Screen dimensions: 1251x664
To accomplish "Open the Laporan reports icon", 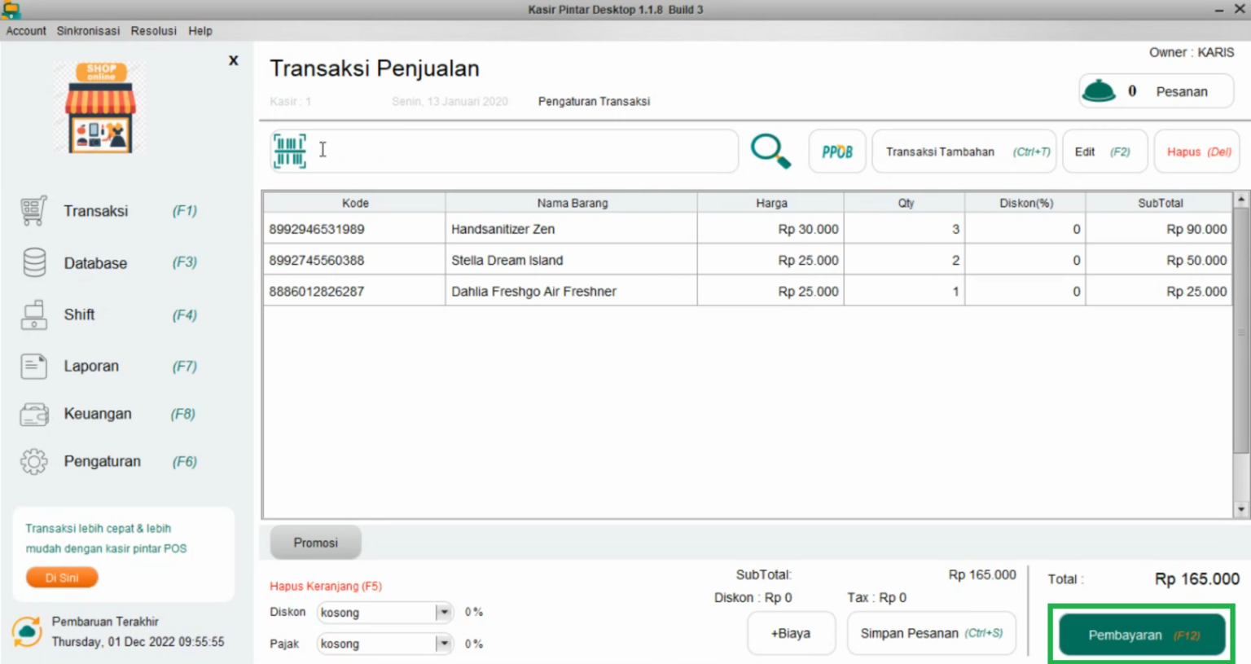I will 33,366.
